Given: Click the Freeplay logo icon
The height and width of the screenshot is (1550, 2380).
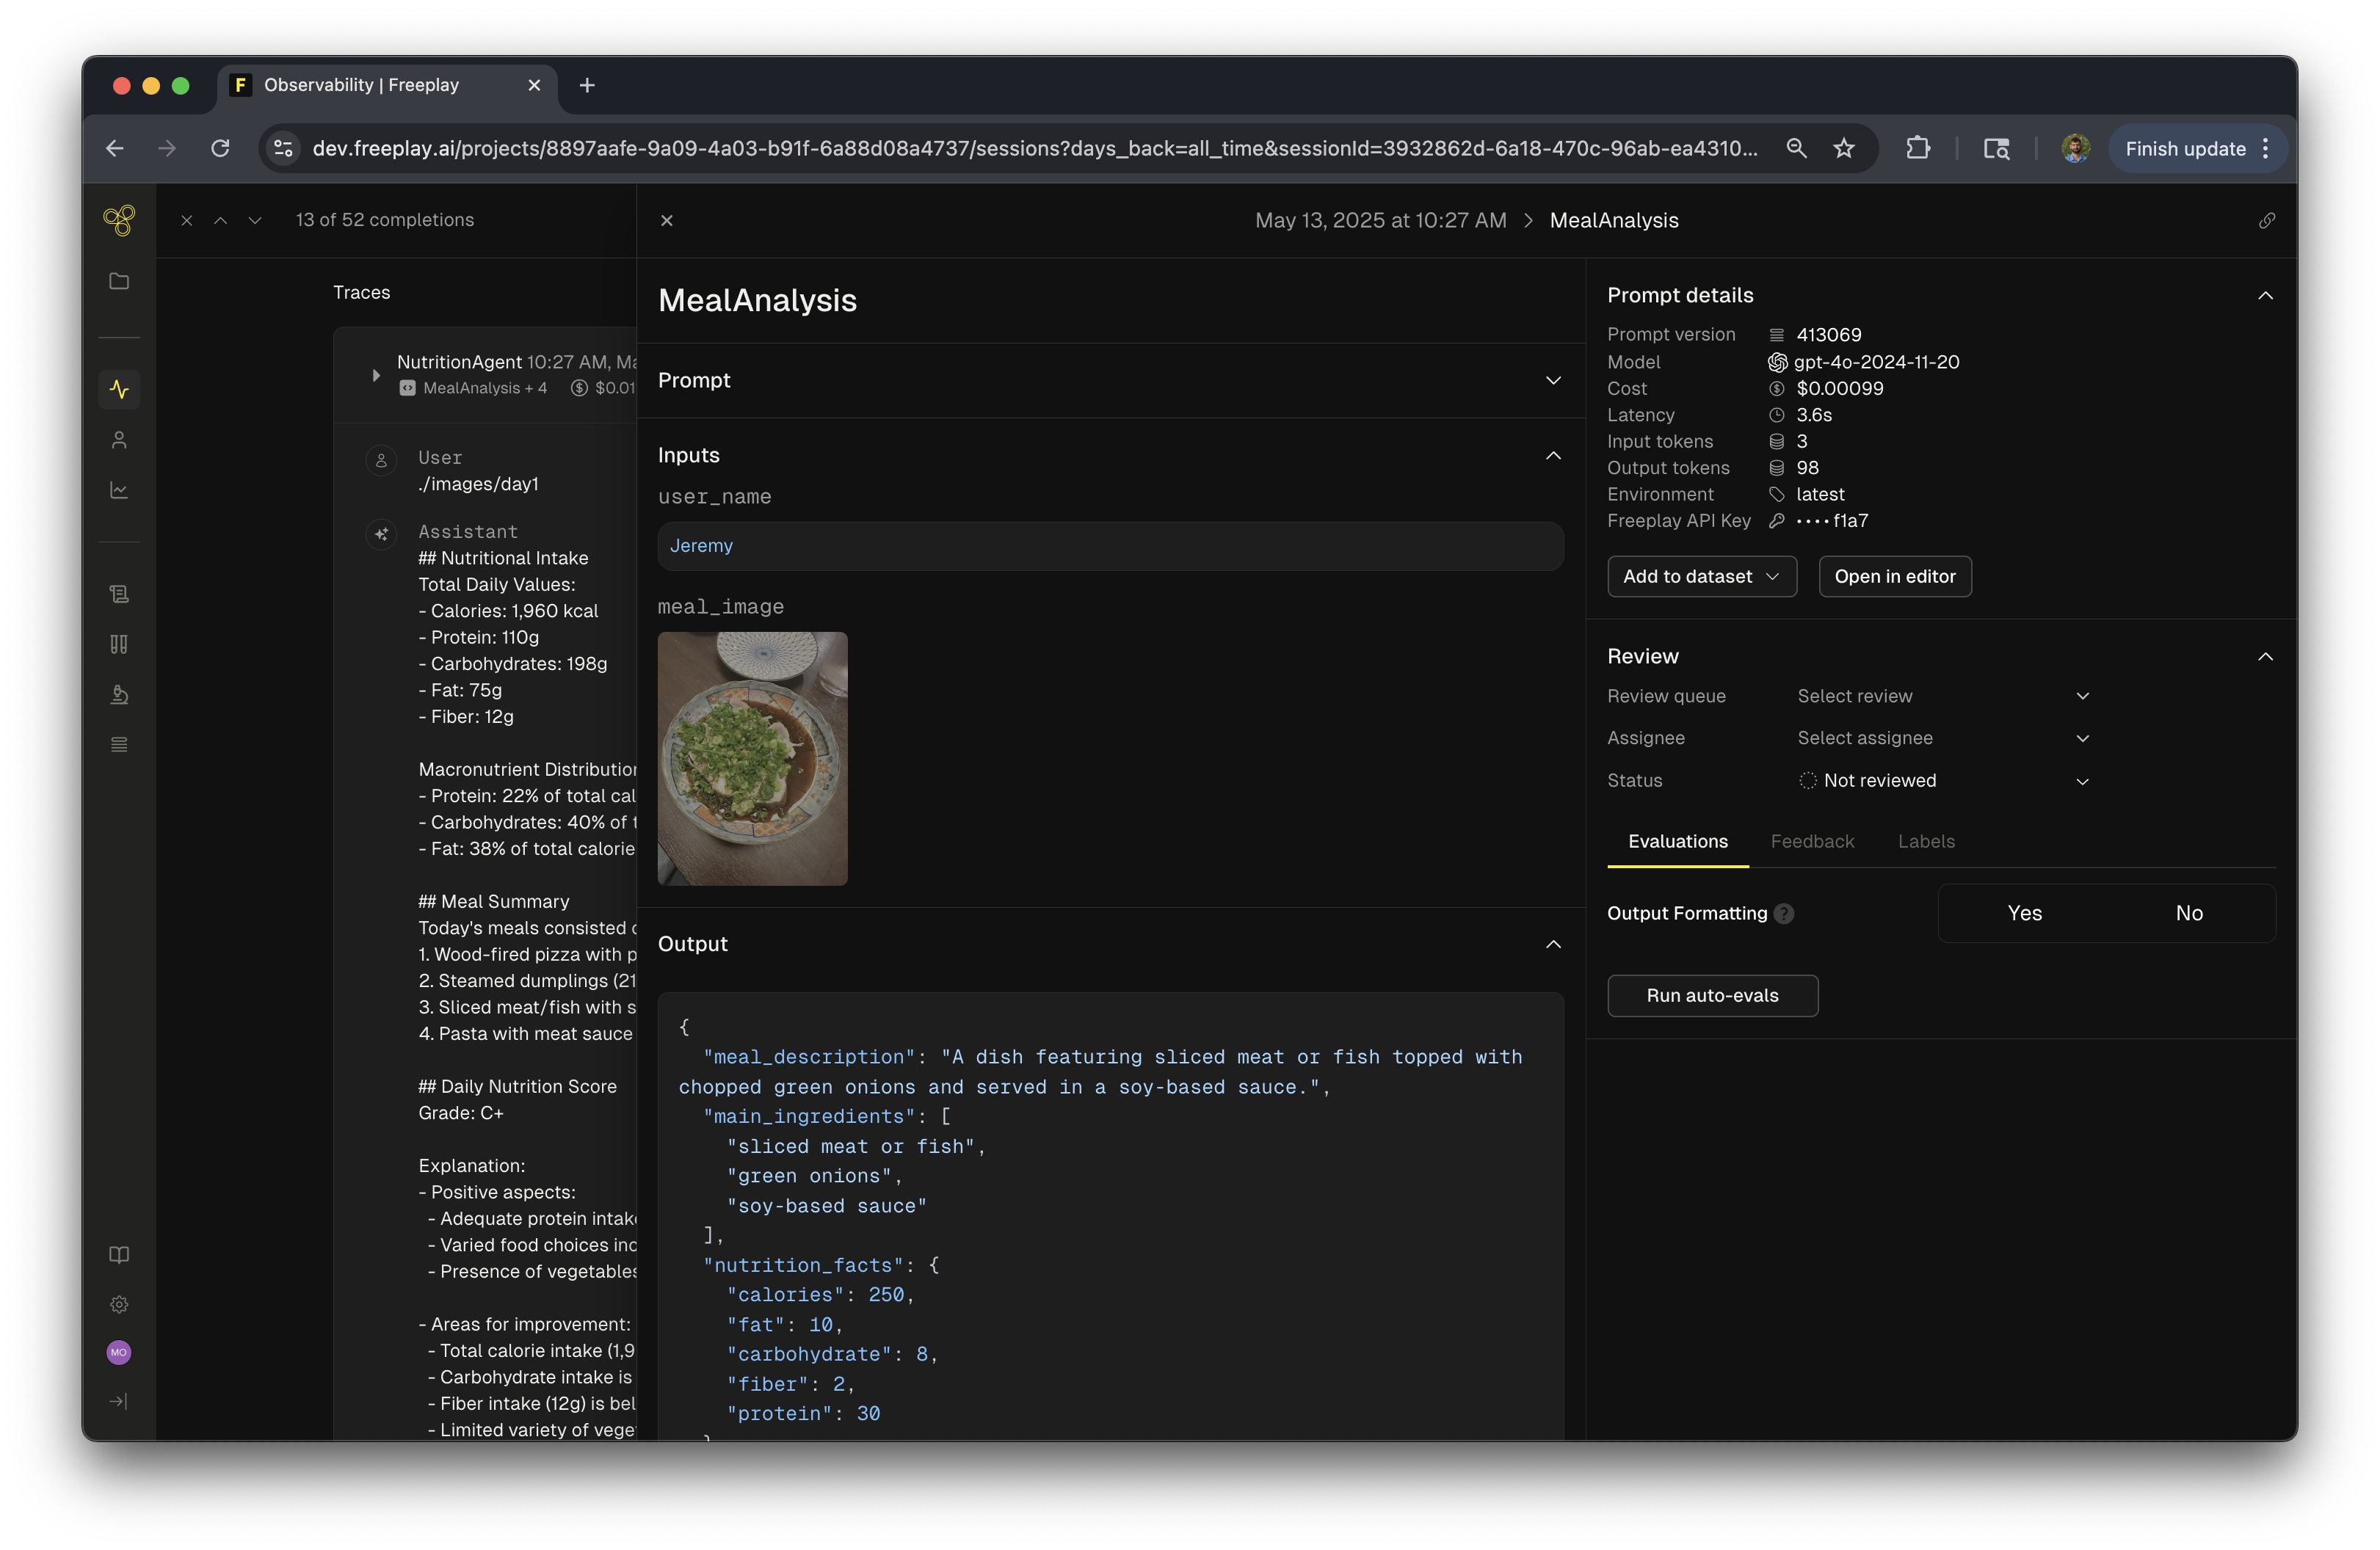Looking at the screenshot, I should pos(119,220).
